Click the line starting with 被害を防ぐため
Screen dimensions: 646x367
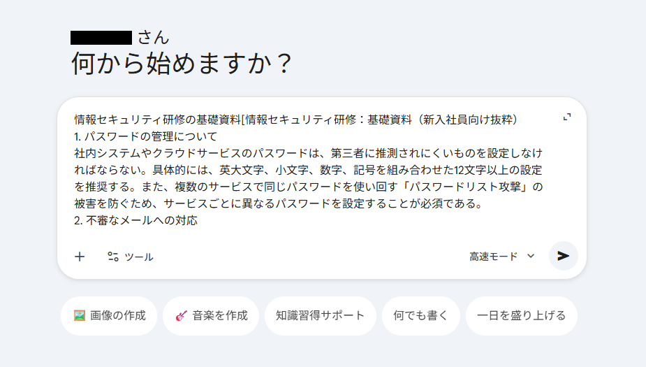279,203
